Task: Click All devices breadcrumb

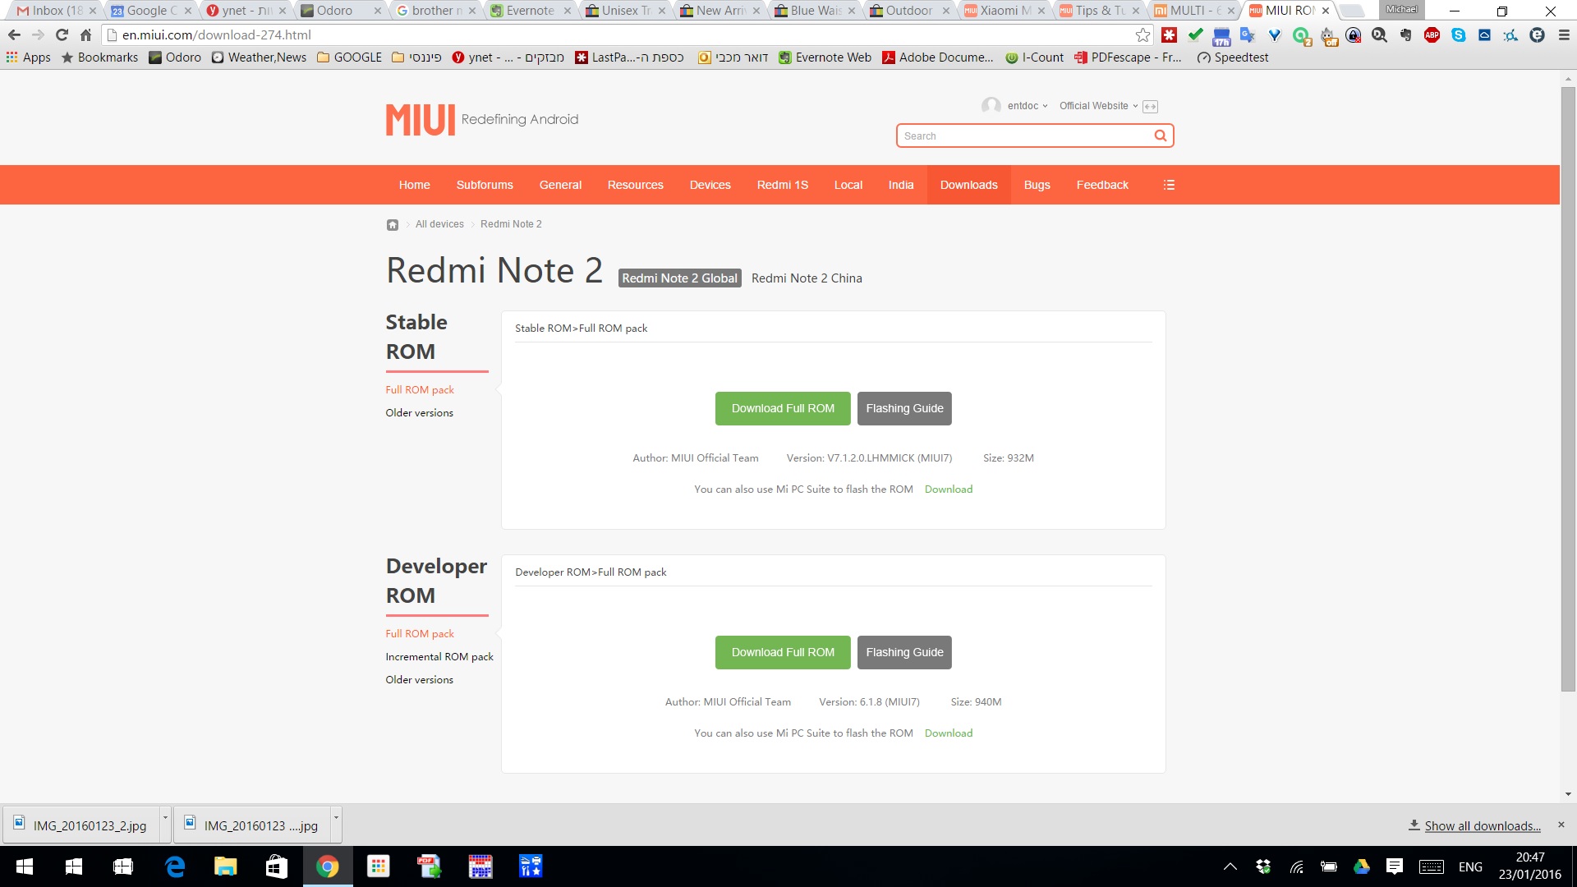Action: pyautogui.click(x=439, y=224)
